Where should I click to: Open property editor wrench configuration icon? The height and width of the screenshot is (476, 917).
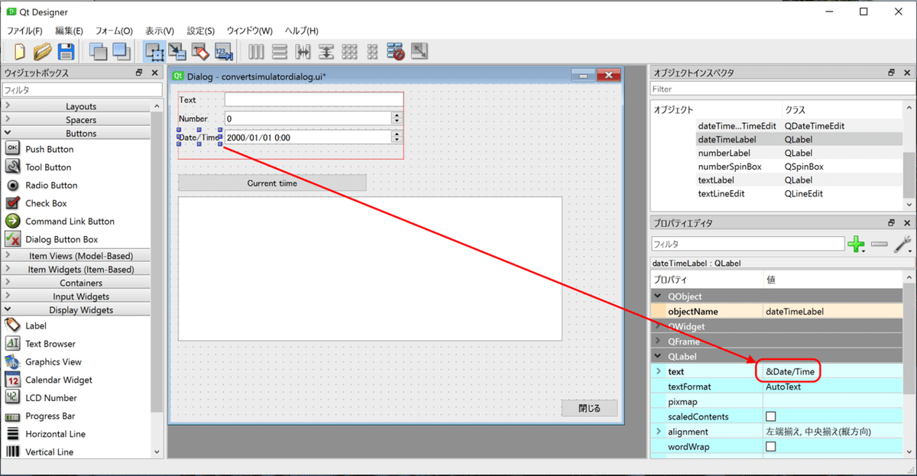point(902,244)
